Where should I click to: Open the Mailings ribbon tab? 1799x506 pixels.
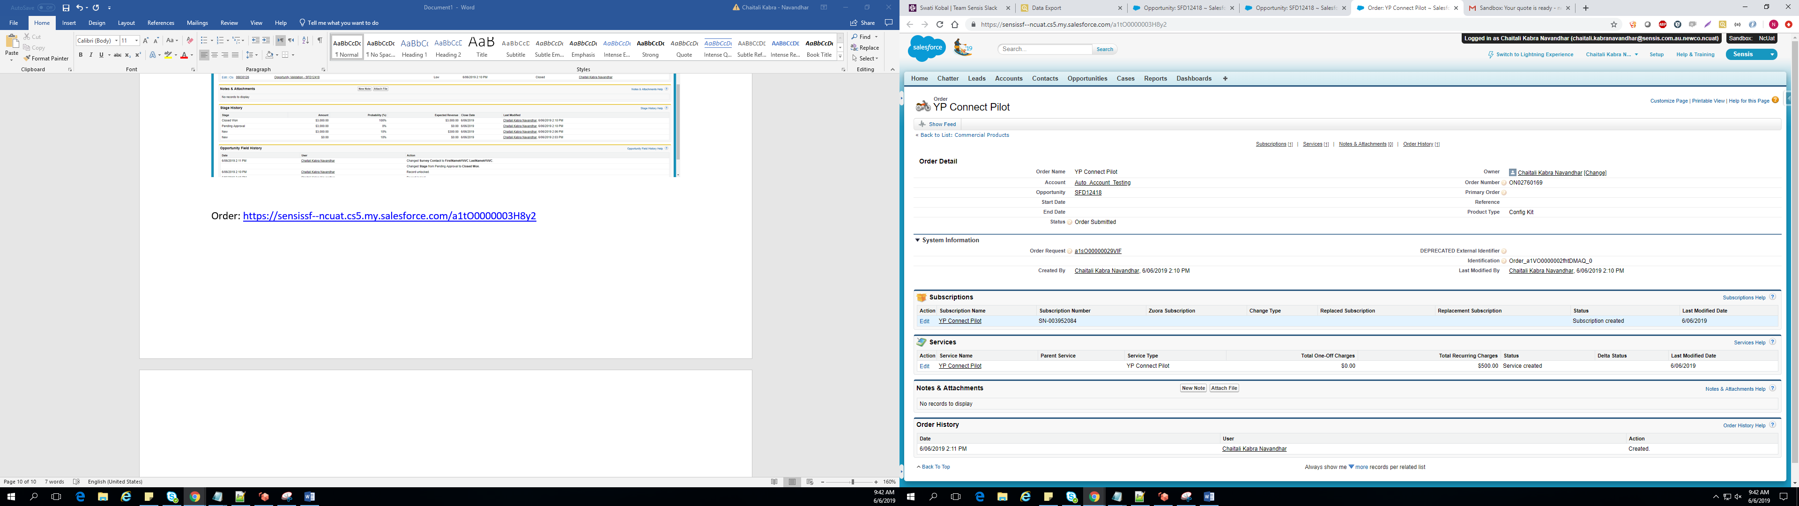197,23
